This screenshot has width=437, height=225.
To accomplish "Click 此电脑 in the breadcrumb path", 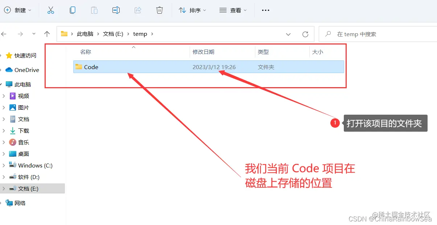I will coord(85,34).
